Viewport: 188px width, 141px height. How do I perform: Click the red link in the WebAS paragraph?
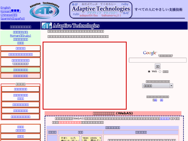point(70,122)
